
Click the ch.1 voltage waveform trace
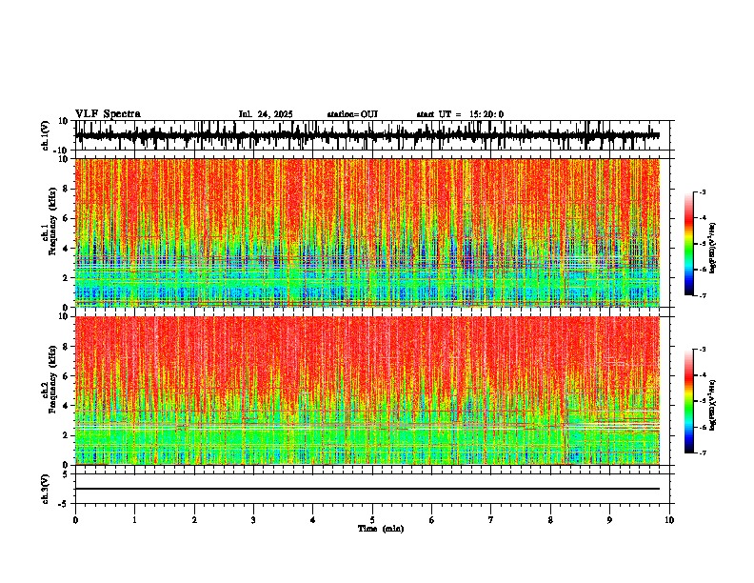[367, 135]
